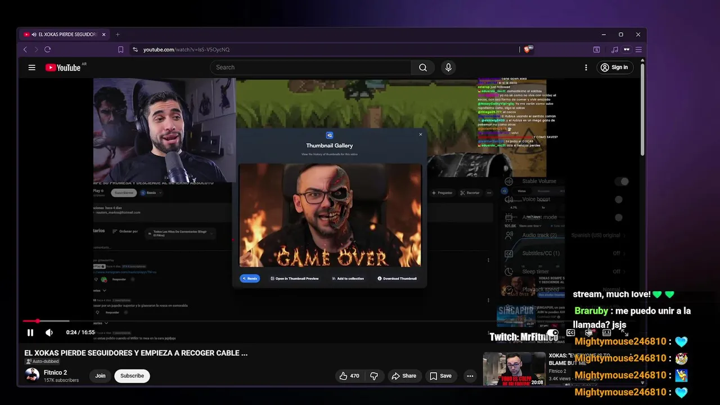Click the Join membership button
Screen dimensions: 720x405
[100, 376]
